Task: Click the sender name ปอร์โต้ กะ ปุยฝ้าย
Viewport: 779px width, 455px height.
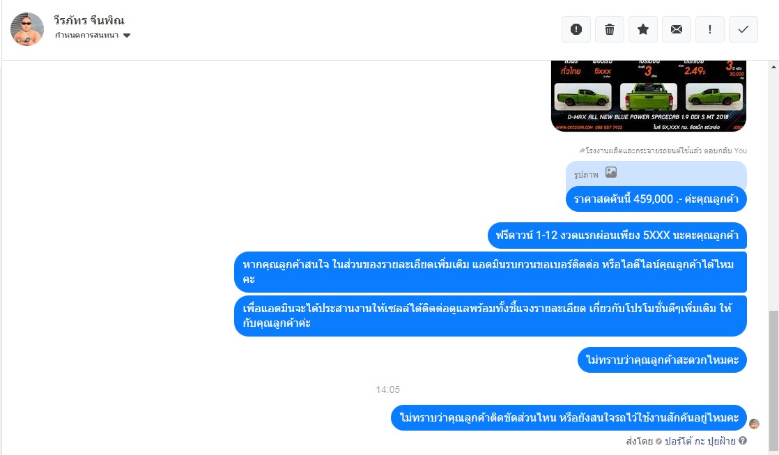Action: [x=700, y=441]
